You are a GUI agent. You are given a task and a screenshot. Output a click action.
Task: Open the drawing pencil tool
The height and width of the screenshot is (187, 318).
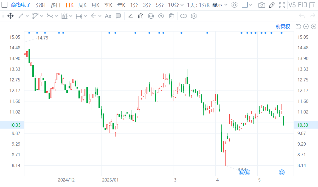[x=272, y=5]
